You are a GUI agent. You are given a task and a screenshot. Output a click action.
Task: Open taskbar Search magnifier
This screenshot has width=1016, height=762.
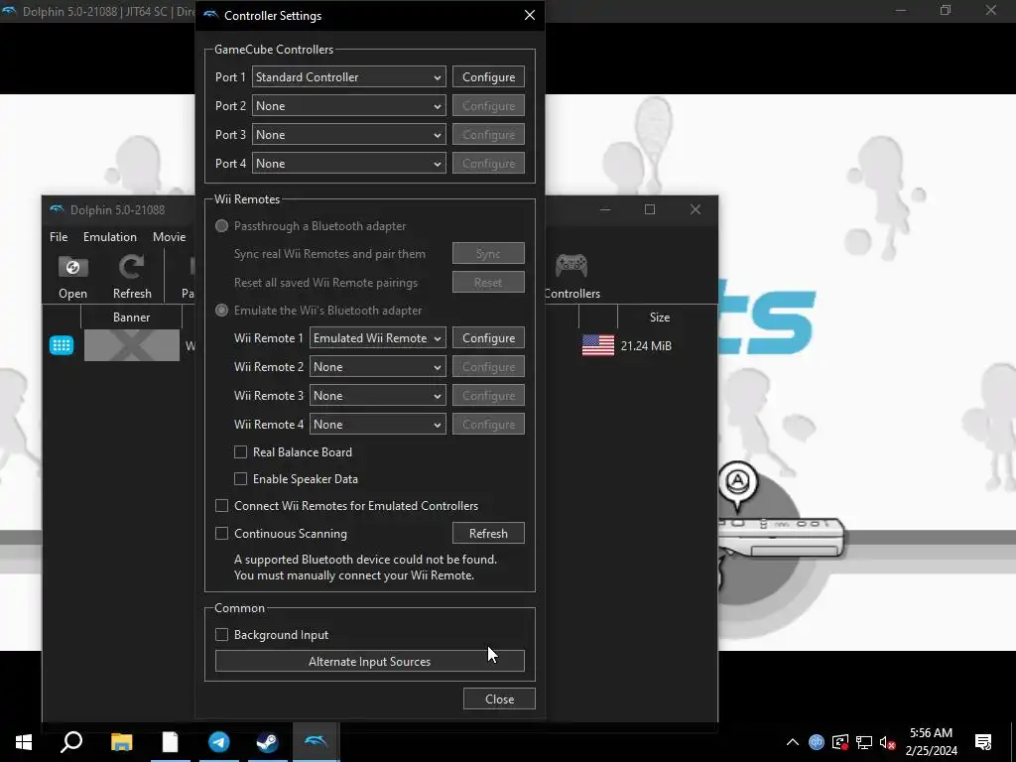(x=71, y=742)
